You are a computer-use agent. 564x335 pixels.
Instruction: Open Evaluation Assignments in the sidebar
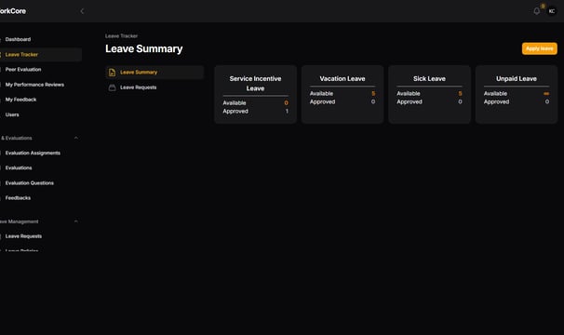tap(33, 153)
